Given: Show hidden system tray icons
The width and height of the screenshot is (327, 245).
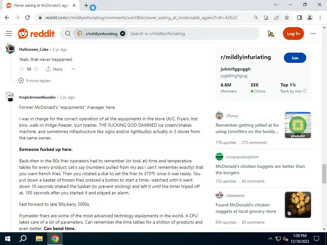Looking at the screenshot, I should (x=270, y=239).
